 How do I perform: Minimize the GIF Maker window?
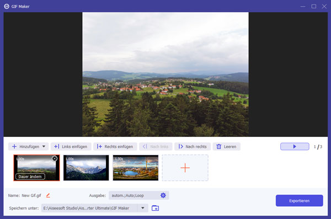click(303, 6)
